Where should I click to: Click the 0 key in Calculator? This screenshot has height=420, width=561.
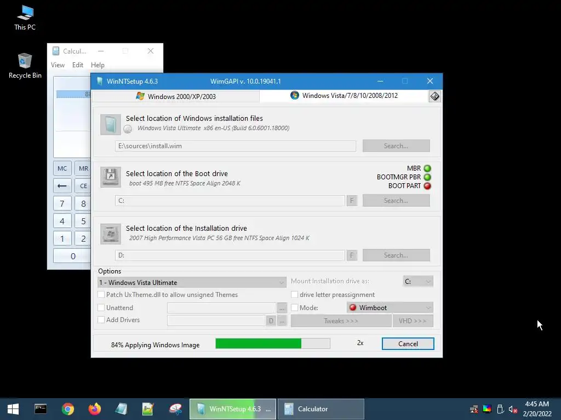click(72, 256)
